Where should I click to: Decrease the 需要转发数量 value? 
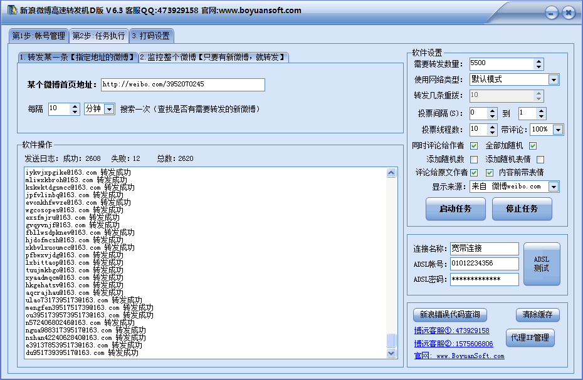coord(538,67)
